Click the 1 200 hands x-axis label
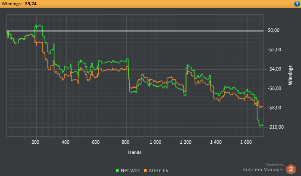Screen dimensions: 301x176 [185, 142]
